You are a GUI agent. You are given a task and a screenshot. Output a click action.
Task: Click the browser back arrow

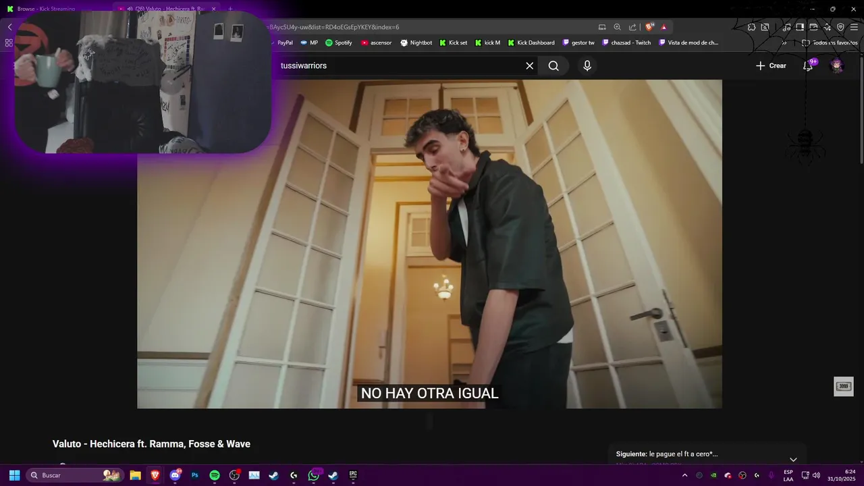click(9, 27)
